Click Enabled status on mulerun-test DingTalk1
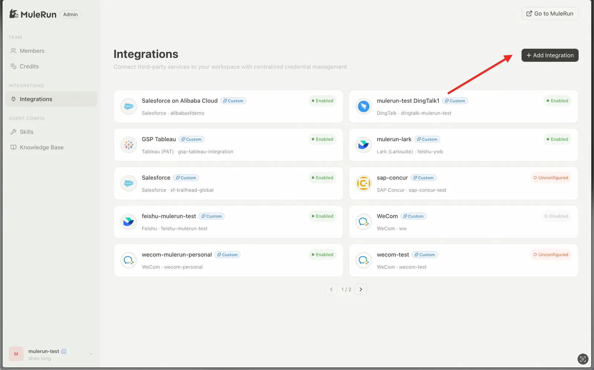This screenshot has height=370, width=594. (x=557, y=101)
